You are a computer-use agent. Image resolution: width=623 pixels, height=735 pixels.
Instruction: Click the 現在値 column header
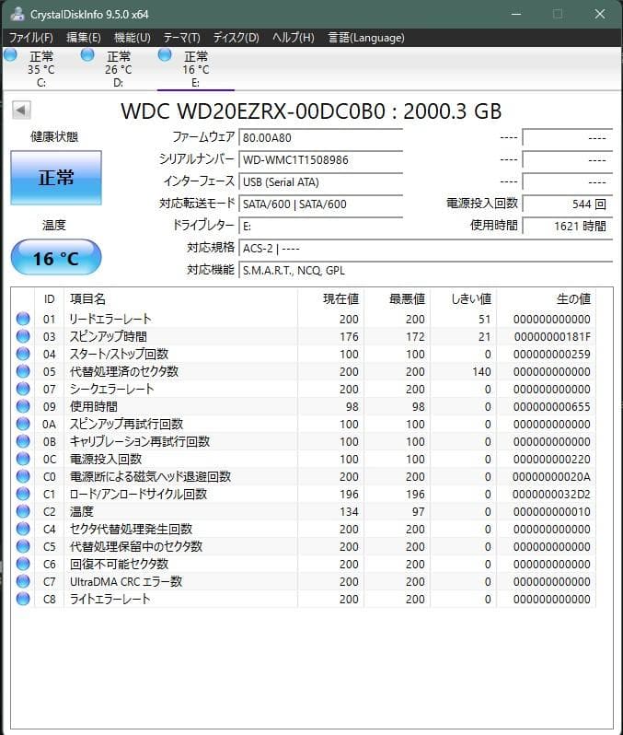click(x=330, y=299)
